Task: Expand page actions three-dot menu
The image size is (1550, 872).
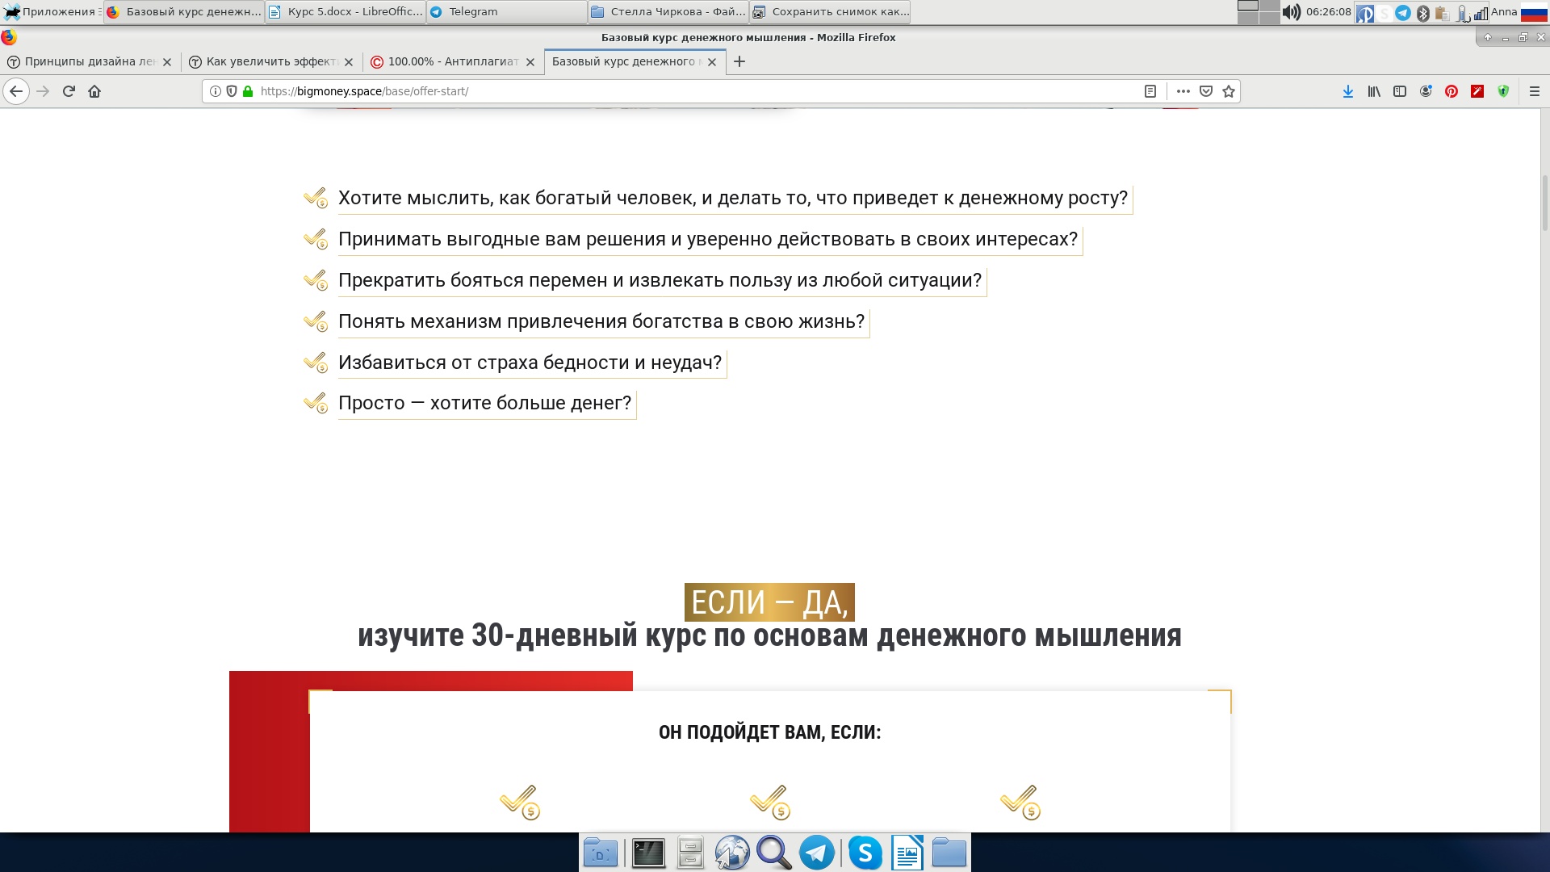Action: click(x=1183, y=91)
